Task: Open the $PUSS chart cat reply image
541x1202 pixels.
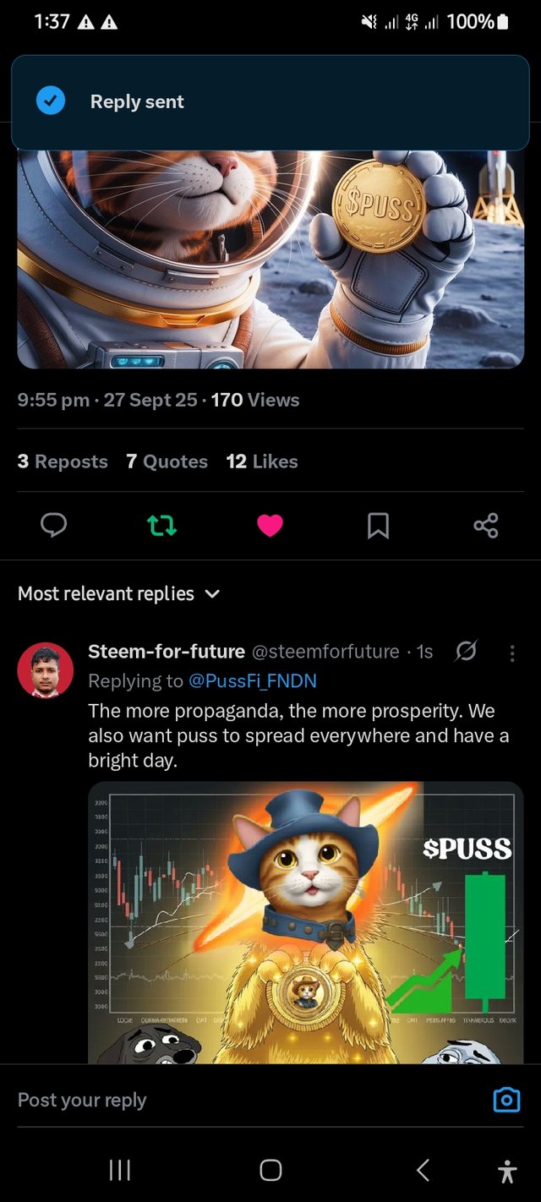Action: click(305, 921)
